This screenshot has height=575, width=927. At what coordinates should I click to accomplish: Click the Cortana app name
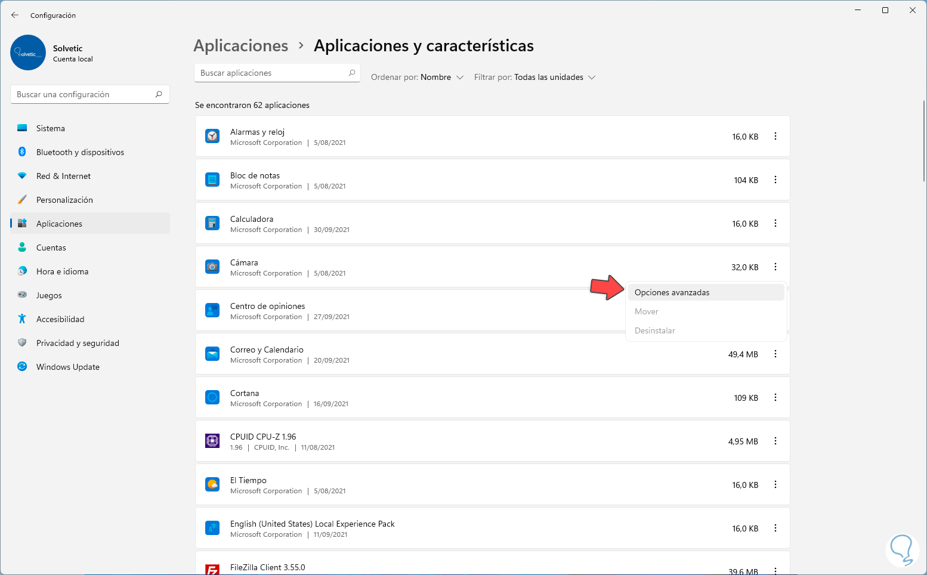[x=245, y=393]
